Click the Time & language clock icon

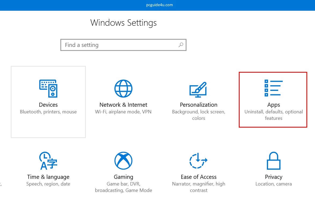coord(48,161)
